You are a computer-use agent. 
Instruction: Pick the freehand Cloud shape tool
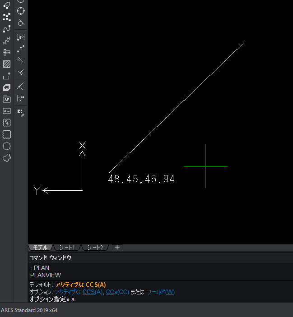click(7, 158)
